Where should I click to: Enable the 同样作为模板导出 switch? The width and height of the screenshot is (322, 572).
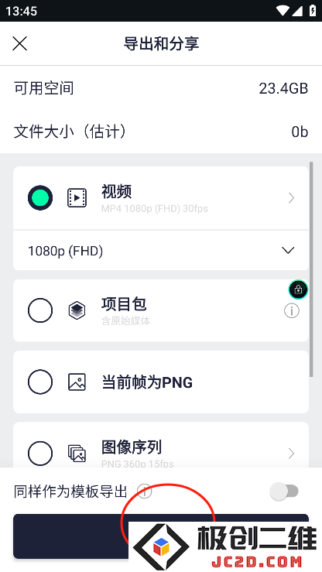coord(284,492)
